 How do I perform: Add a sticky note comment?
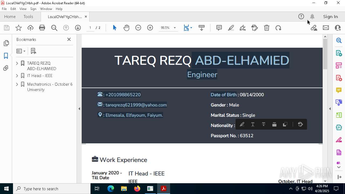click(219, 28)
